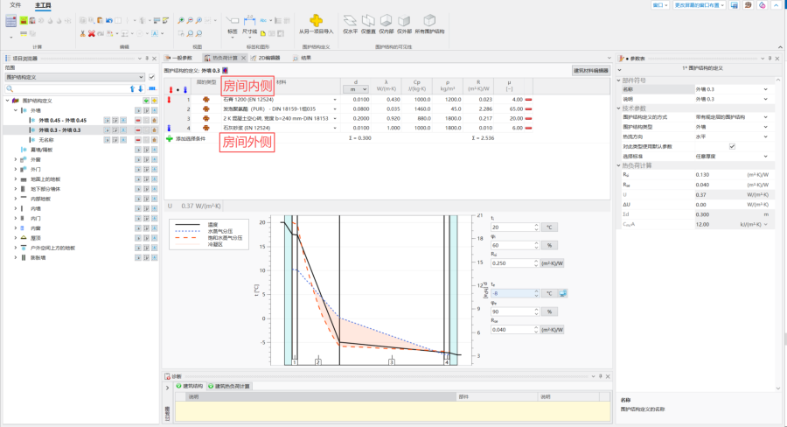The height and width of the screenshot is (427, 787).
Task: Open the 文件 menu
Action: (x=15, y=4)
